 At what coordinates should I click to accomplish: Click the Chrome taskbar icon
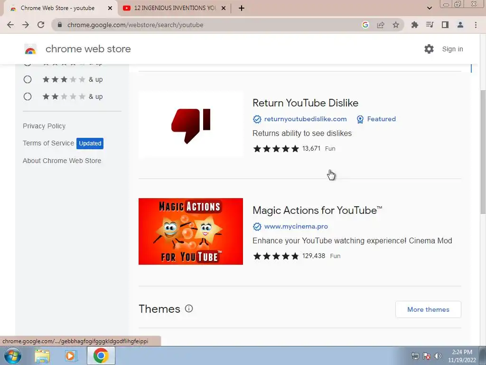tap(101, 355)
